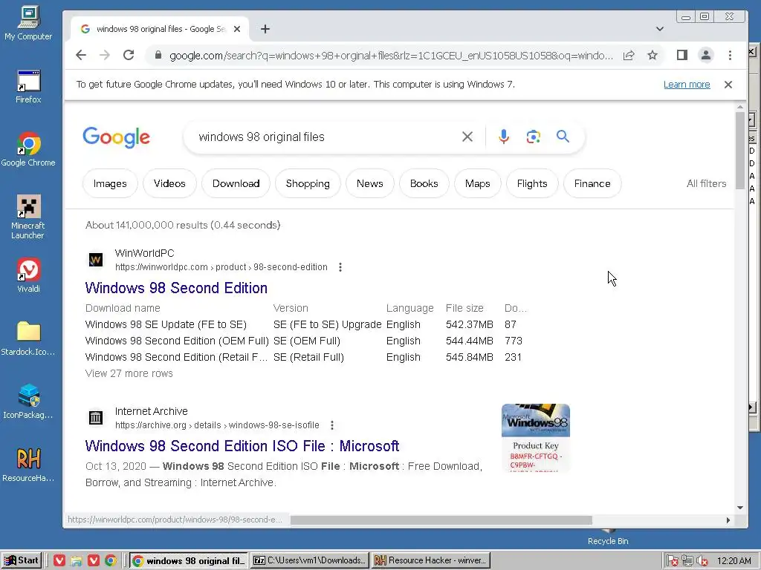Image resolution: width=761 pixels, height=570 pixels.
Task: Open My Computer desktop icon
Action: pos(28,23)
